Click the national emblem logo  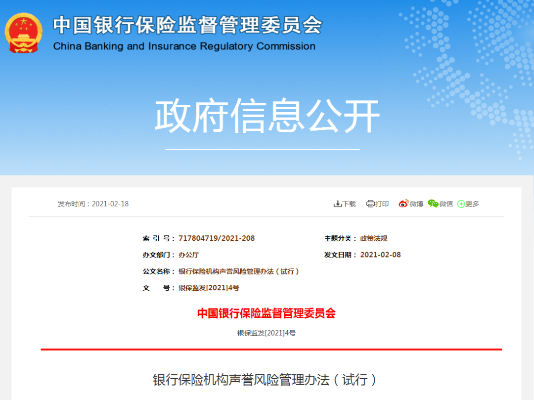[24, 33]
